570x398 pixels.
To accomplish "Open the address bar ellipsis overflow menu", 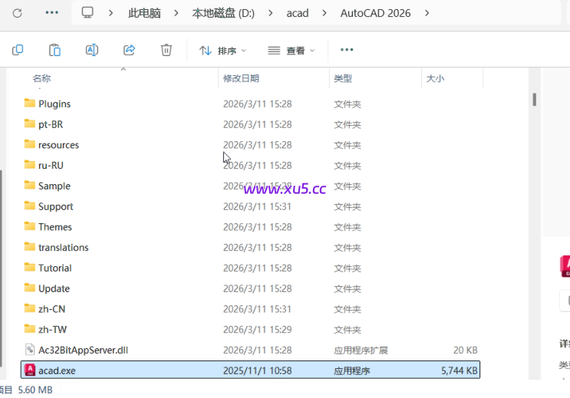I will pyautogui.click(x=51, y=13).
